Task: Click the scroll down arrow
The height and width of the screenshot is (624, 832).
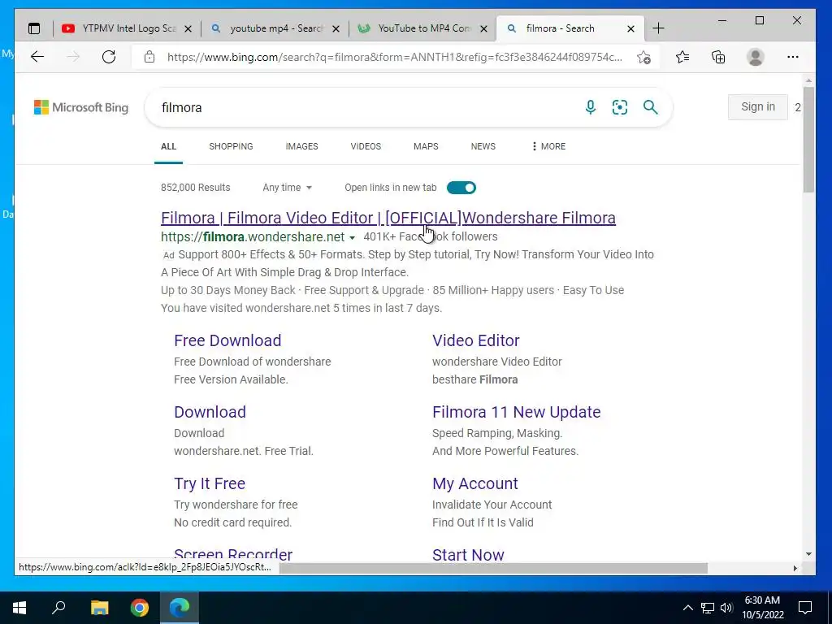Action: coord(808,554)
